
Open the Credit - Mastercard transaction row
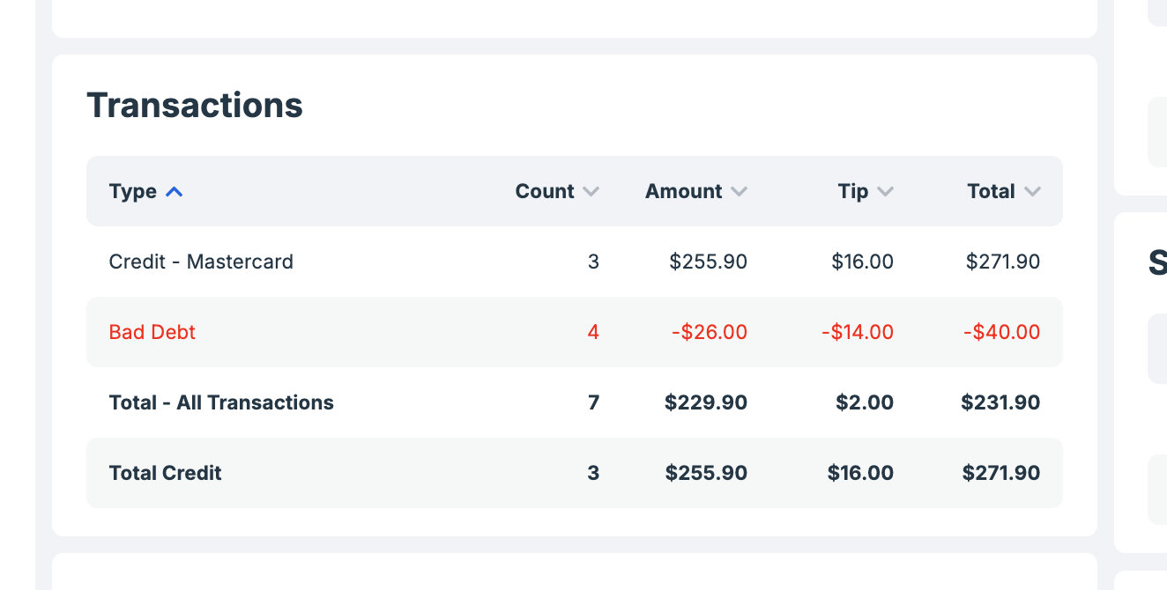pyautogui.click(x=201, y=262)
